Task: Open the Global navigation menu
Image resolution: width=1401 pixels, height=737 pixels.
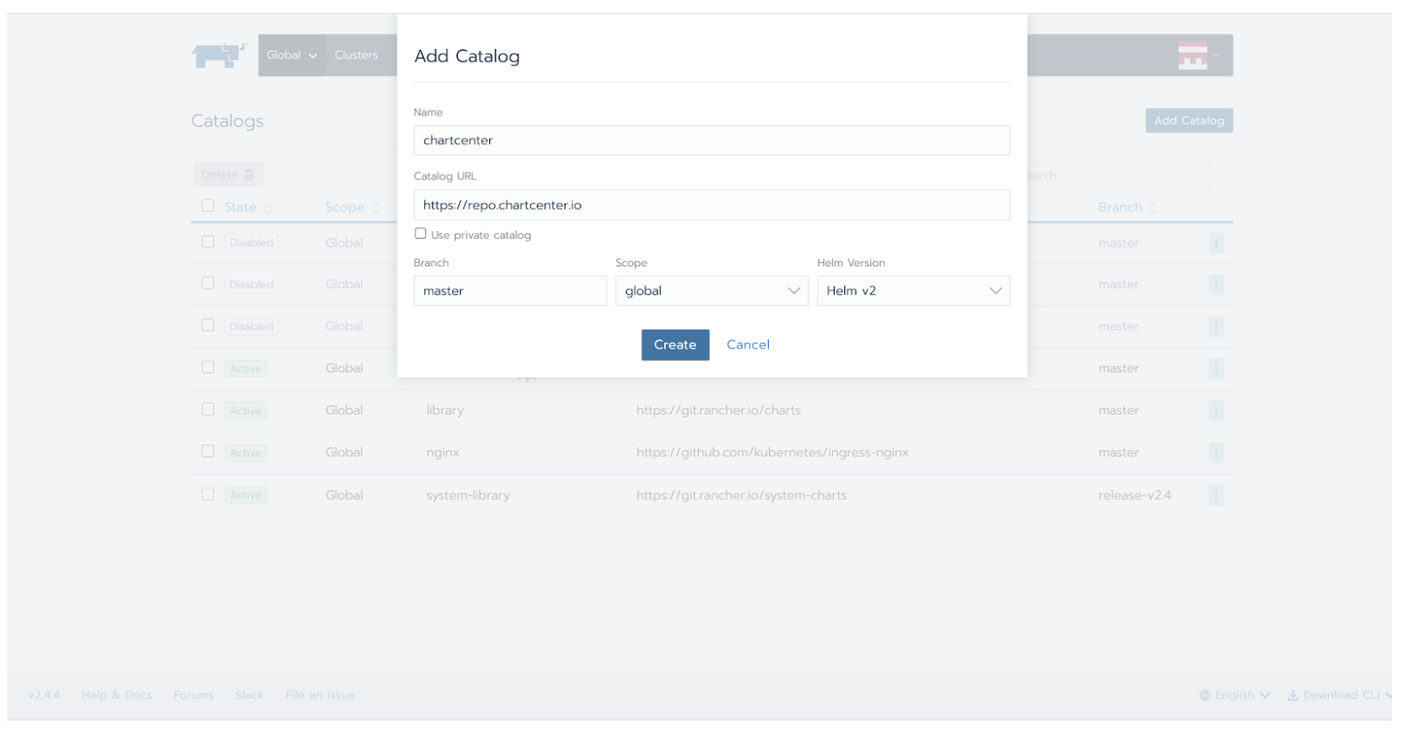Action: (x=291, y=55)
